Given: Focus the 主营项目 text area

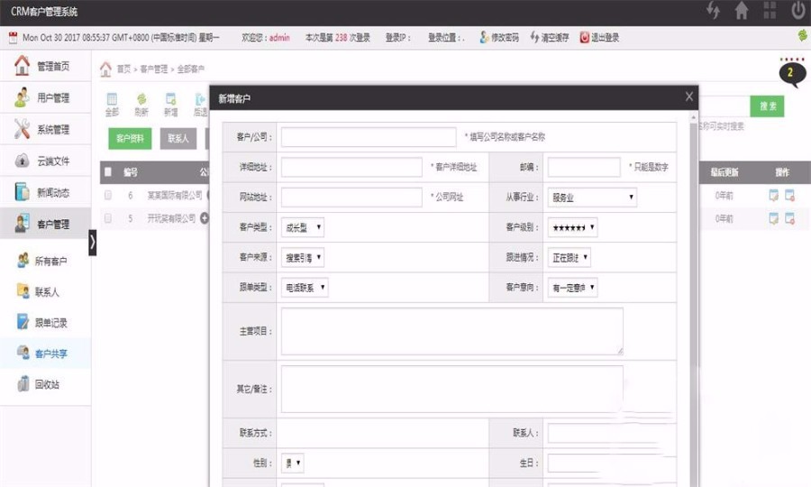Looking at the screenshot, I should point(452,331).
